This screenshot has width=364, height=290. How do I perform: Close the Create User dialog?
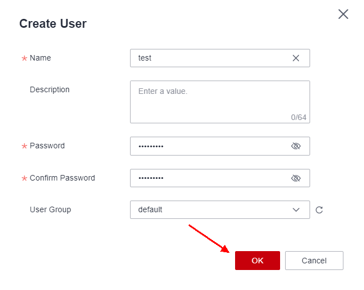point(343,14)
